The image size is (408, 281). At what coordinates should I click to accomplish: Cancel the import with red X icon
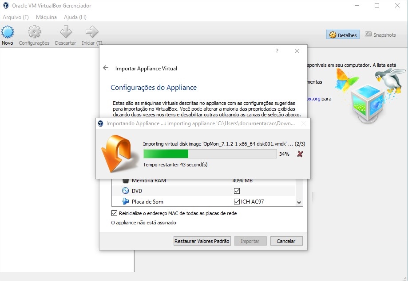[300, 154]
